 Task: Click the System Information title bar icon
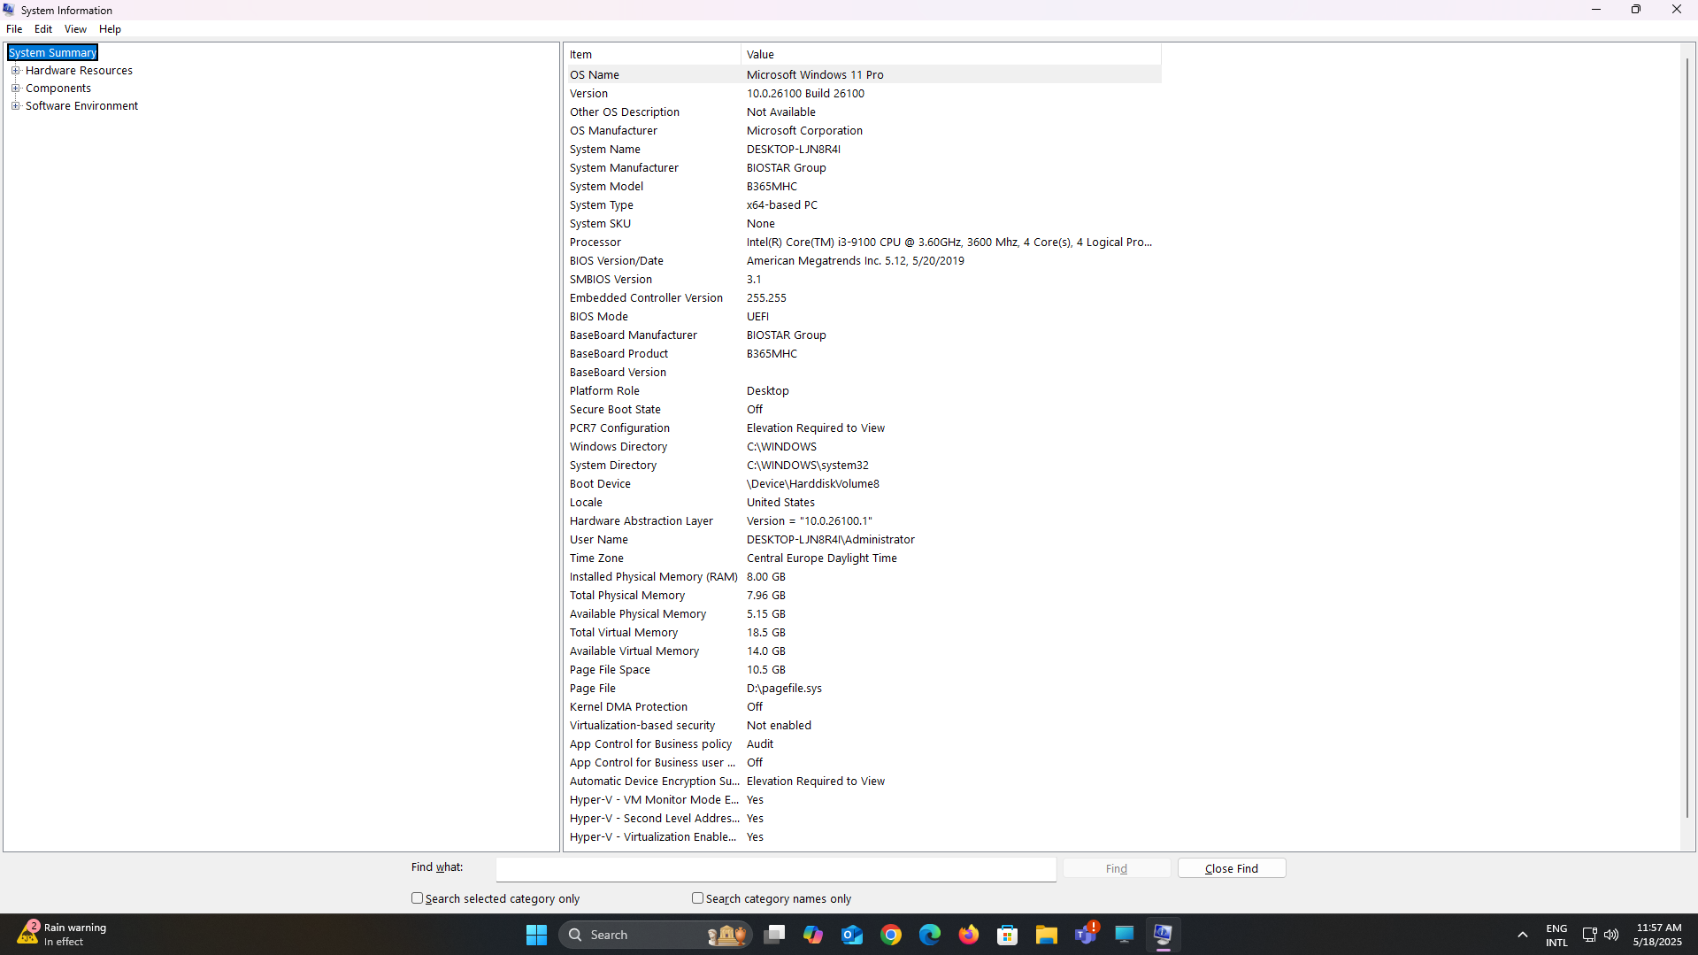(x=9, y=10)
